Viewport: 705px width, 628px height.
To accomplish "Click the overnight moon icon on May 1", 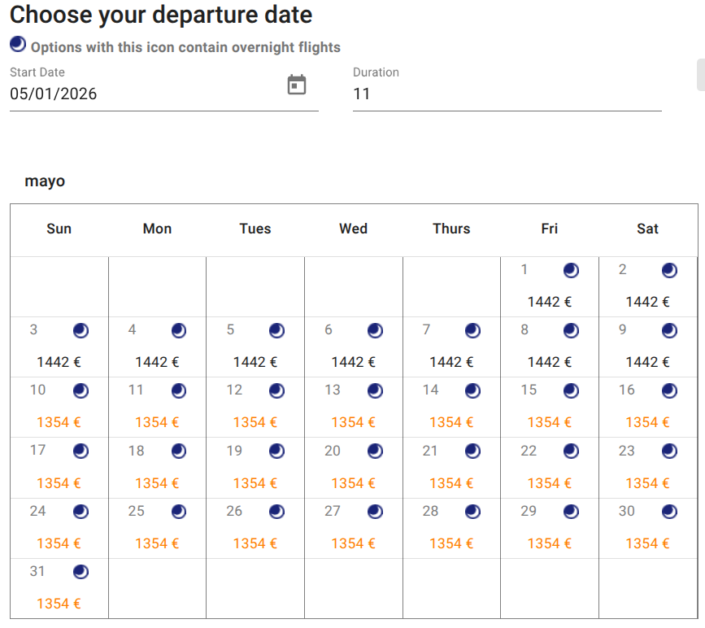I will tap(572, 270).
